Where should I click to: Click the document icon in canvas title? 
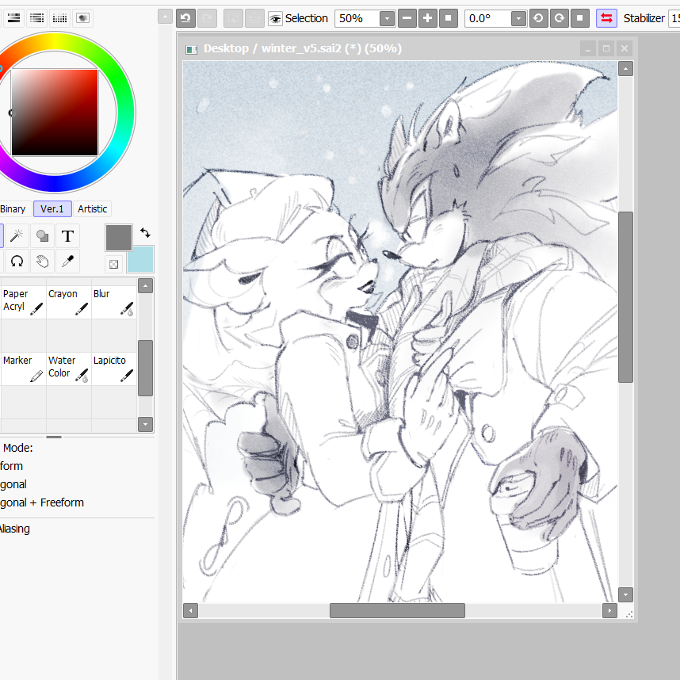[x=191, y=49]
